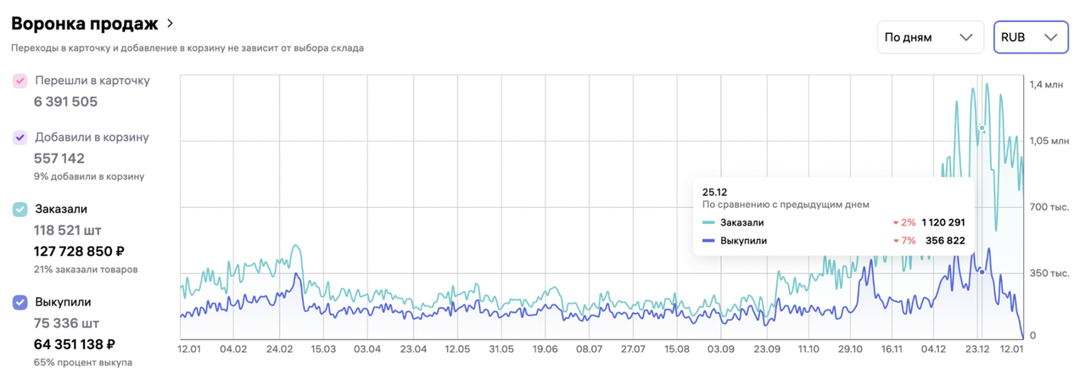
Task: Click the tooltip Заказали value 1 120 291
Action: click(x=943, y=223)
